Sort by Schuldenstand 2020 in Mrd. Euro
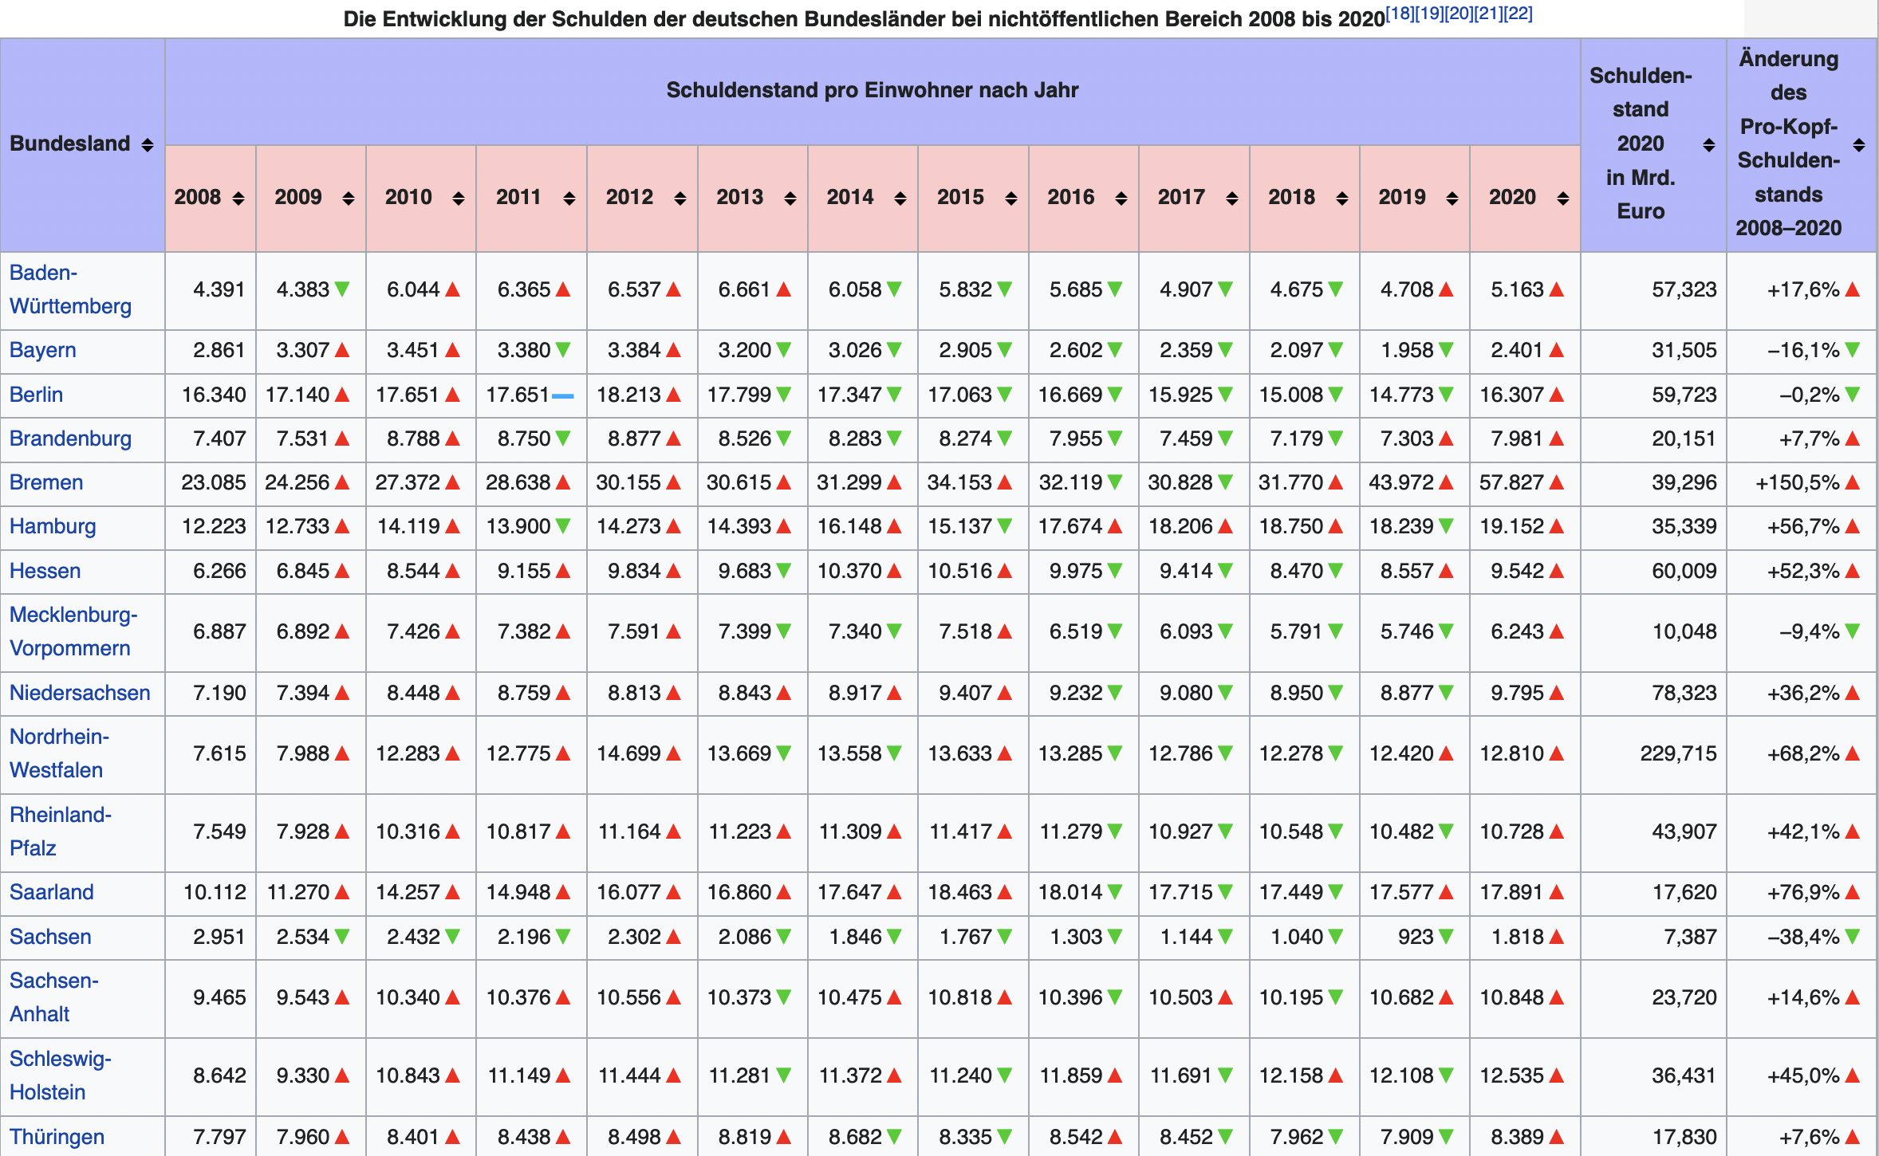This screenshot has height=1156, width=1879. 1709,145
